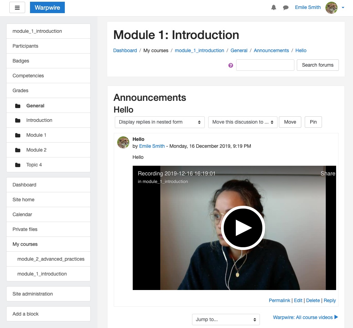Open module_1_introduction under My courses
The image size is (353, 328).
point(48,274)
